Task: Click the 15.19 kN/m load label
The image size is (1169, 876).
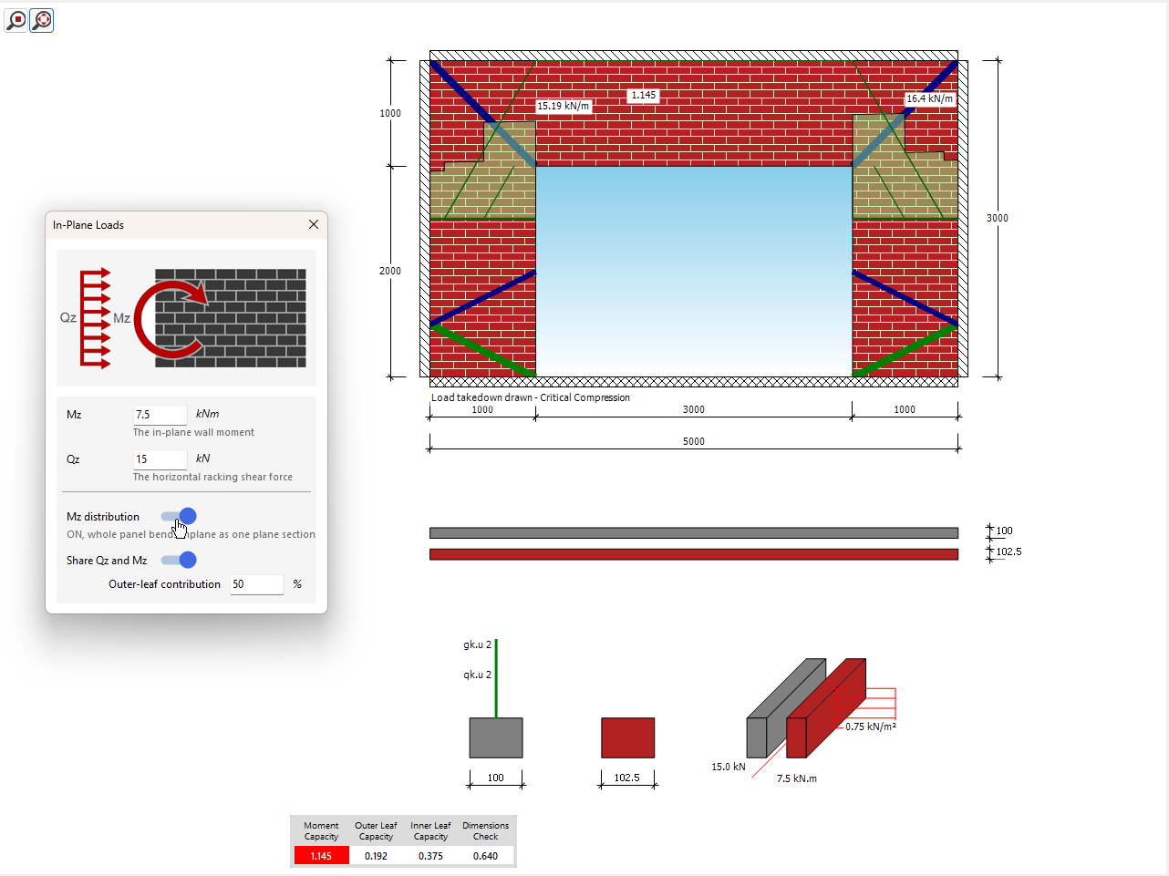Action: tap(562, 106)
